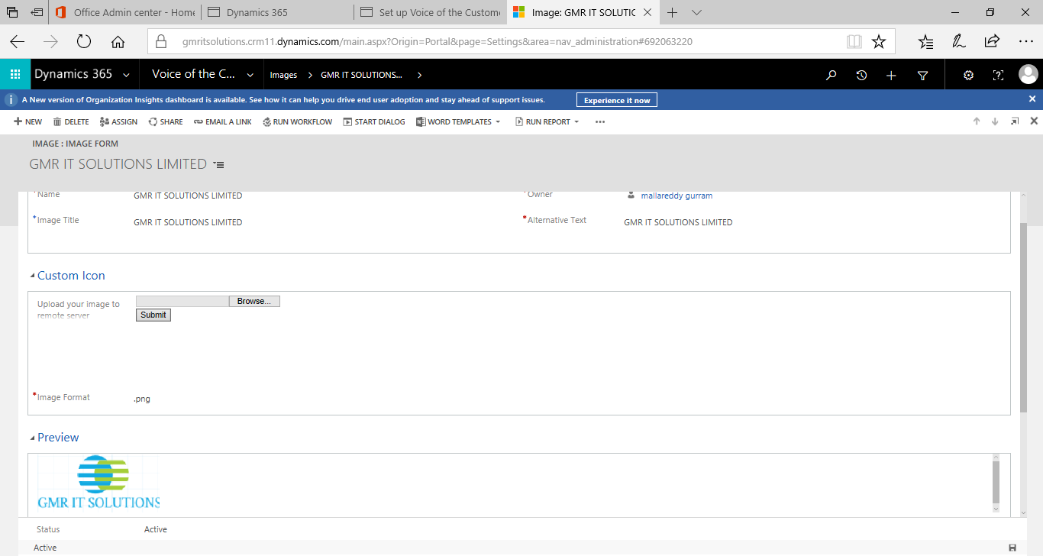Click Experience it now button
This screenshot has width=1043, height=556.
pos(617,100)
